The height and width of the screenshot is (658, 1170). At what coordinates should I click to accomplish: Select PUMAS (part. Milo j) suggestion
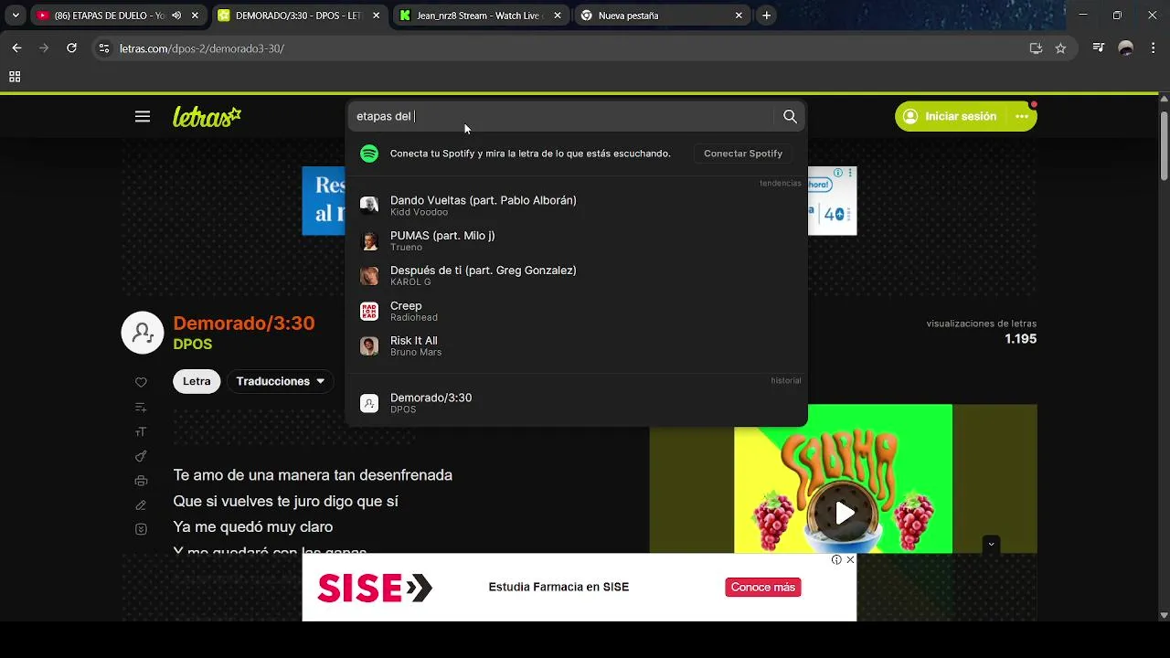coord(577,240)
